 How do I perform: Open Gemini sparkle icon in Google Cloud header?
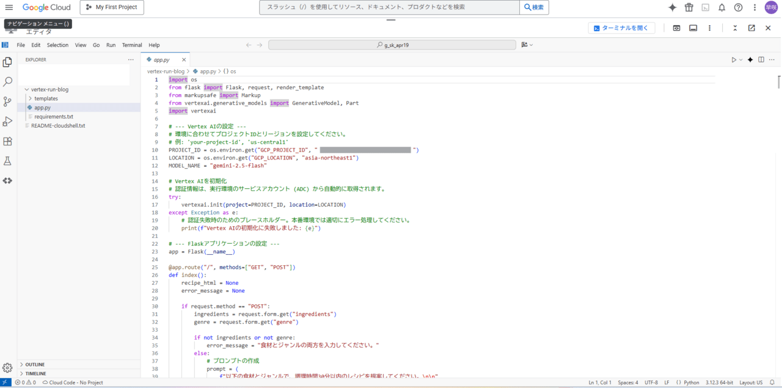click(x=672, y=7)
